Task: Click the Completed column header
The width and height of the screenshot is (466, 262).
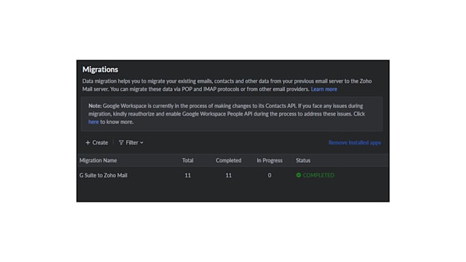Action: [x=228, y=161]
